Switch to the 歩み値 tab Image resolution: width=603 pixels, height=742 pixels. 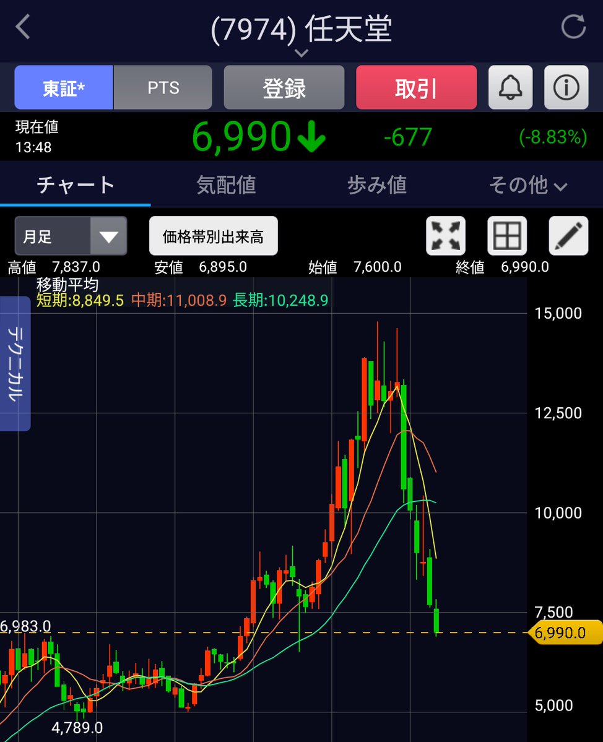tap(377, 184)
